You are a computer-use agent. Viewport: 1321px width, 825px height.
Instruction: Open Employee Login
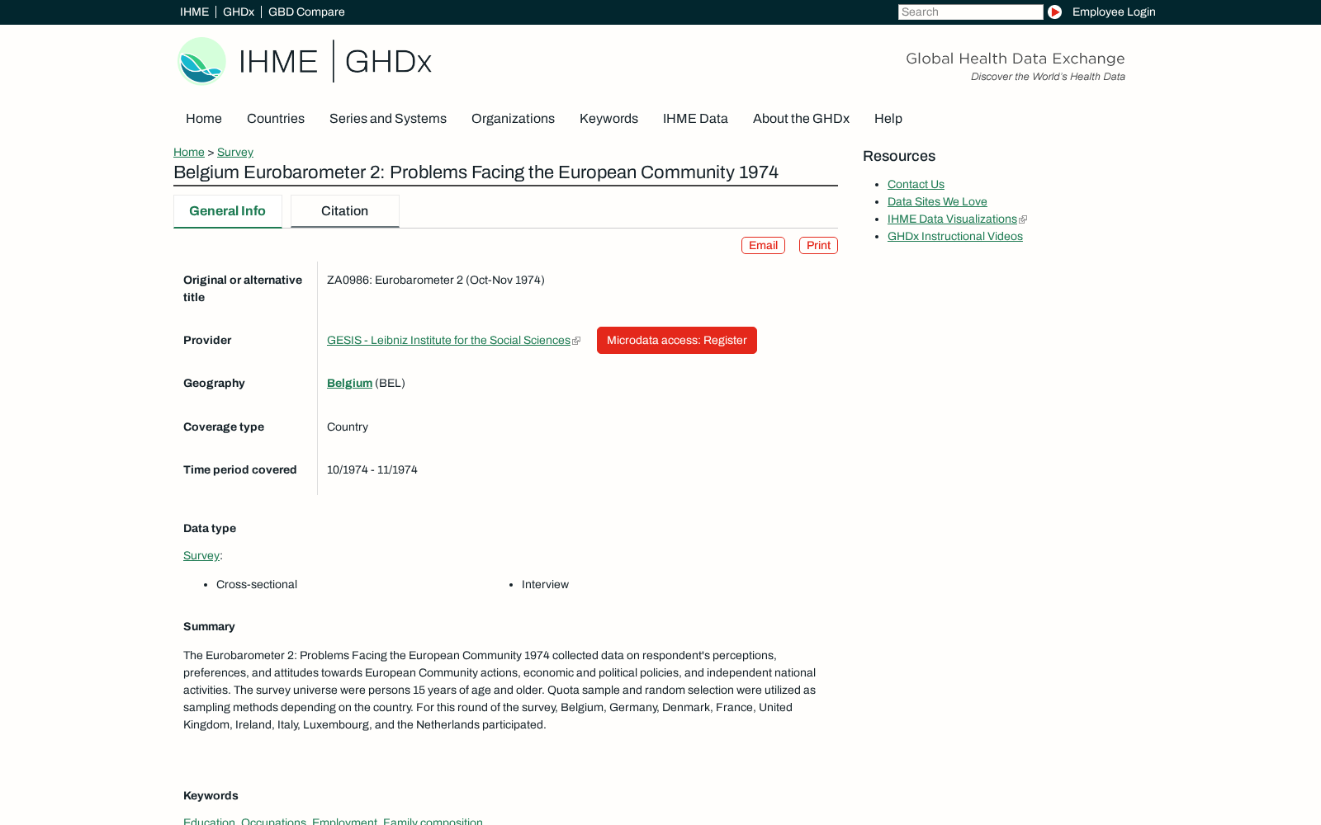coord(1114,12)
